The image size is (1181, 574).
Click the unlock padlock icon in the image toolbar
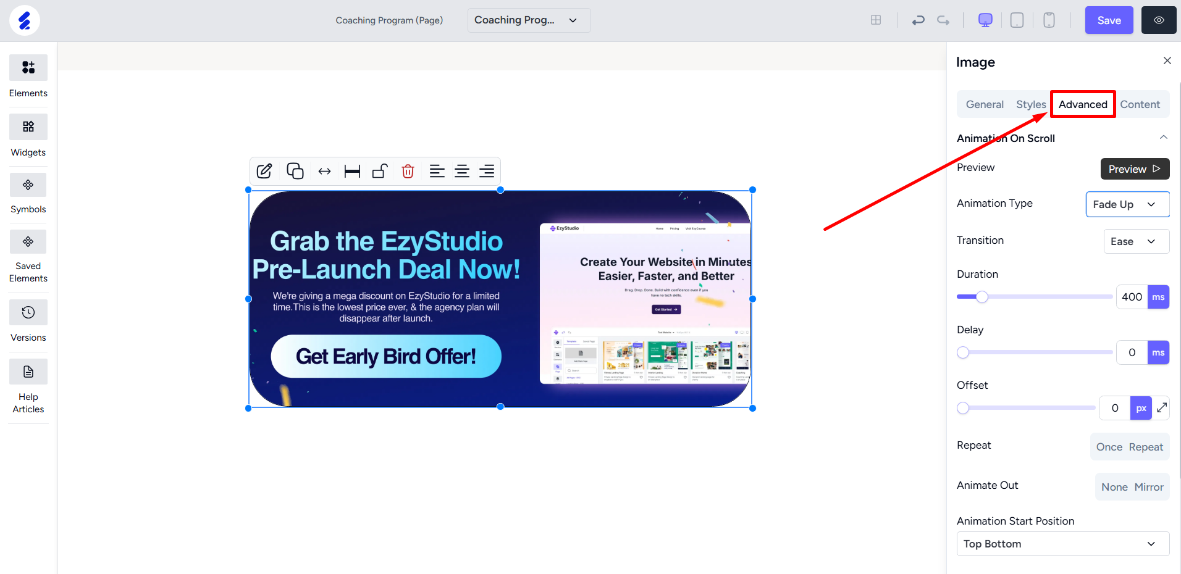380,171
